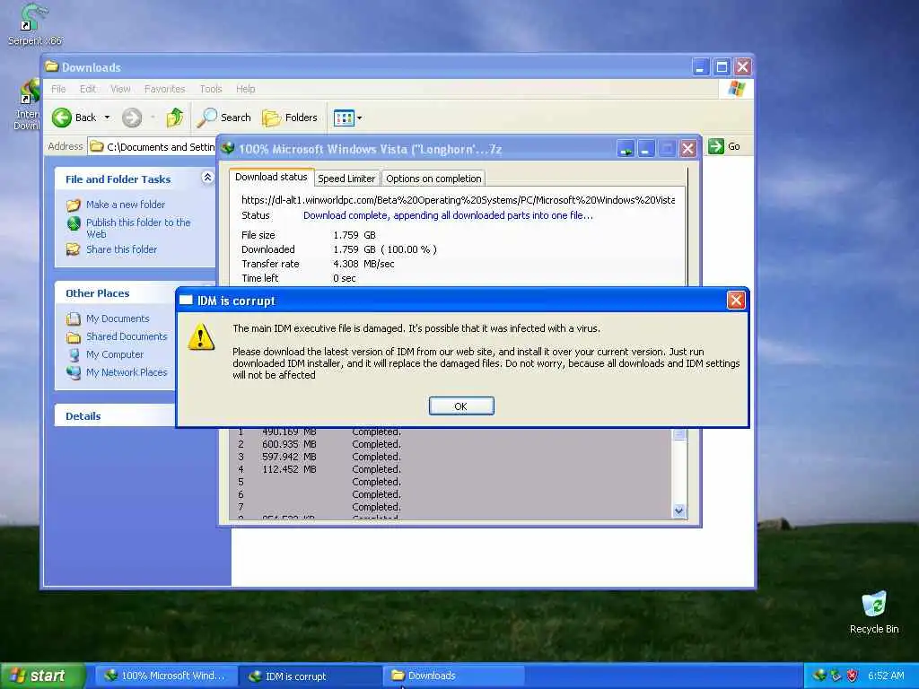Viewport: 919px width, 689px height.
Task: Click the Back button in Downloads window
Action: point(74,118)
